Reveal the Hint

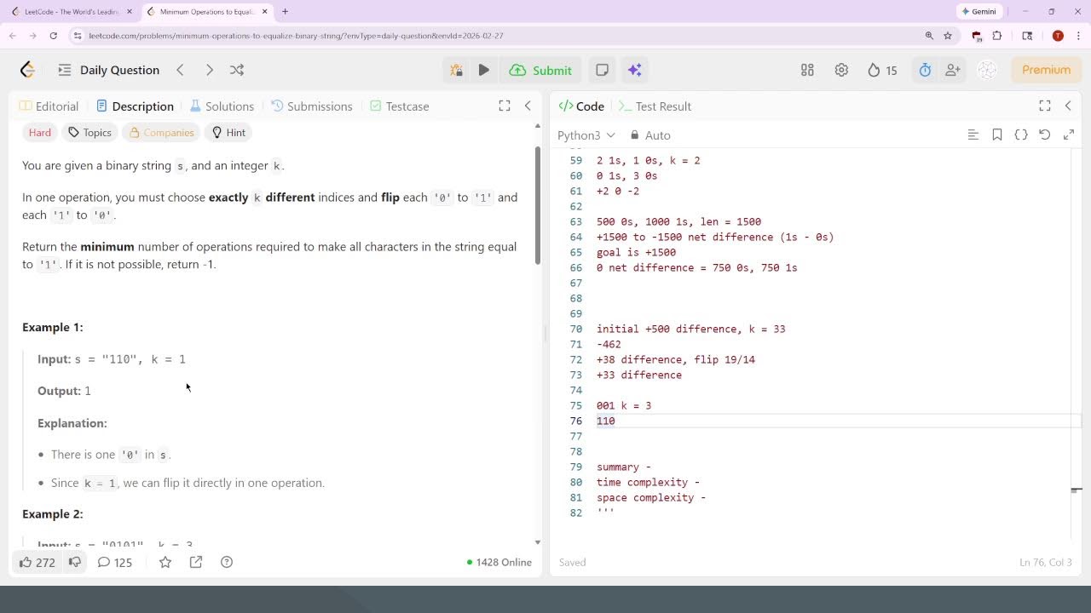(228, 132)
